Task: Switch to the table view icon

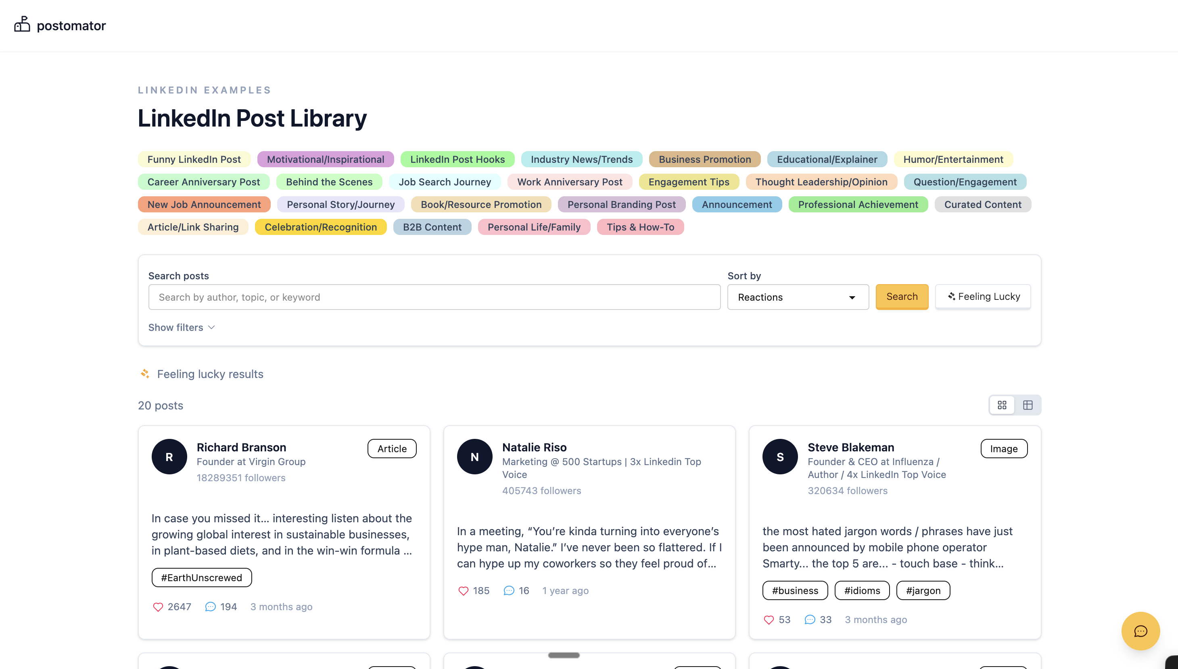Action: [x=1028, y=405]
